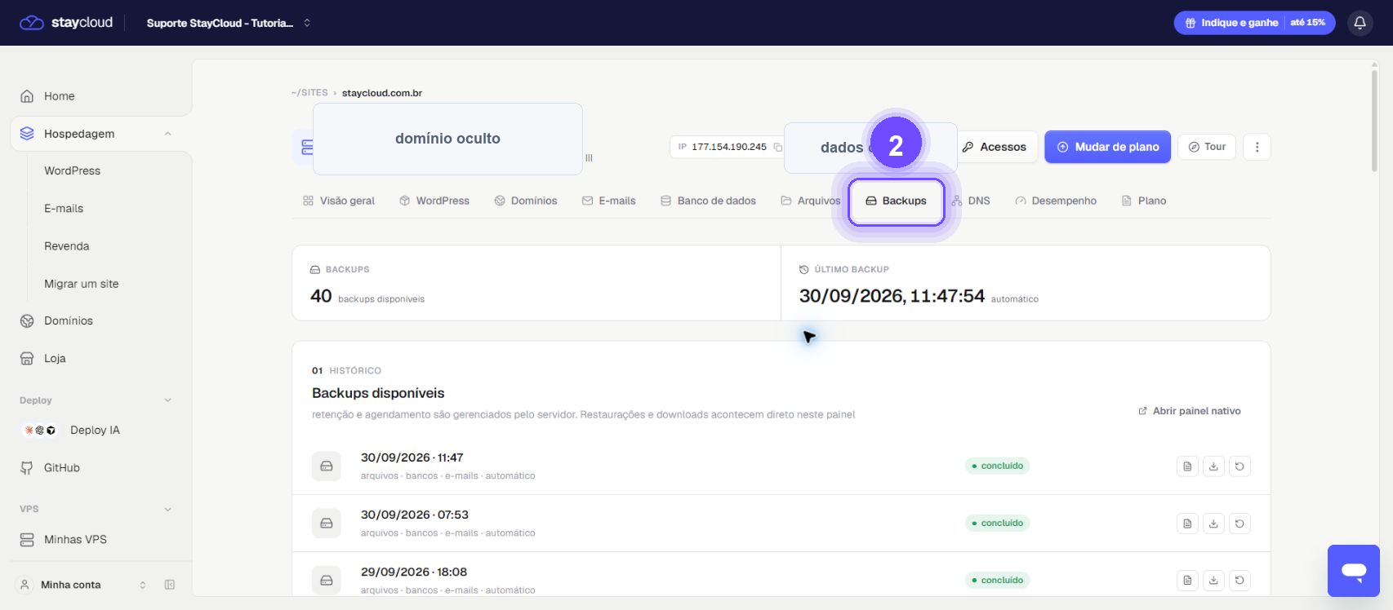
Task: Open the three-dot more options menu
Action: point(1257,147)
